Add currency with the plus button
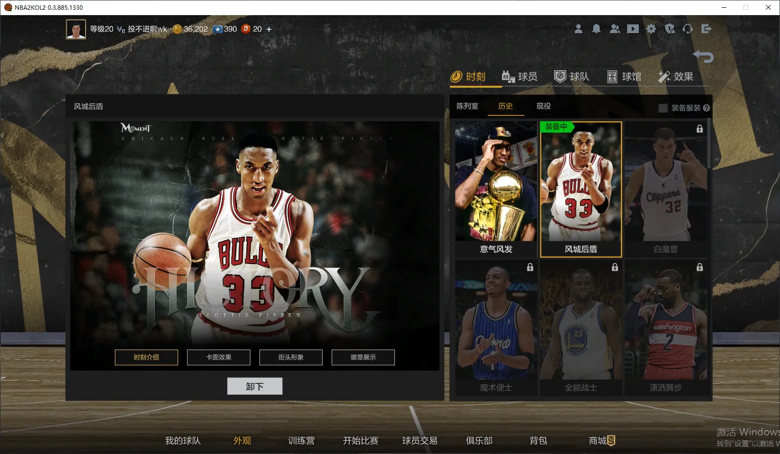Image resolution: width=780 pixels, height=454 pixels. [269, 29]
